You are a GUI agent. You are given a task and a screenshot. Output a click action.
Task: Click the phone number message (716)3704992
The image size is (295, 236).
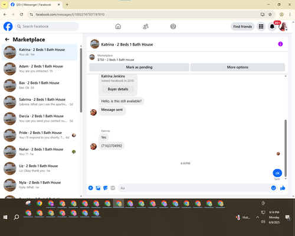(x=112, y=146)
